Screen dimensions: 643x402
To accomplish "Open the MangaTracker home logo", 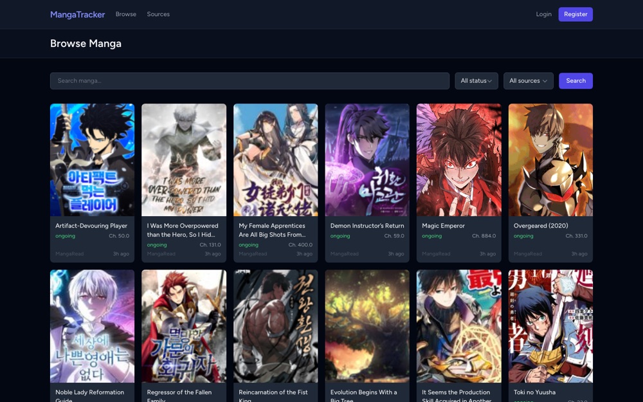I will (x=78, y=14).
